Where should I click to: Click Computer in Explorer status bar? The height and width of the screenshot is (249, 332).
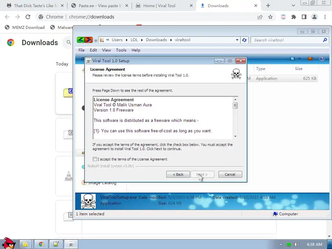(285, 214)
